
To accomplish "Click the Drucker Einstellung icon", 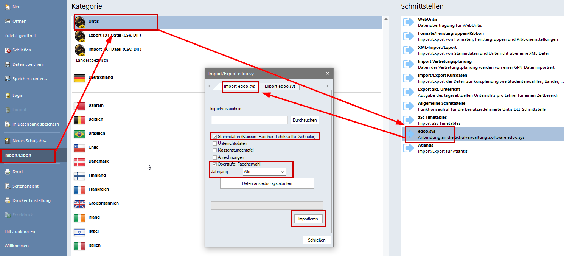I will pos(8,200).
